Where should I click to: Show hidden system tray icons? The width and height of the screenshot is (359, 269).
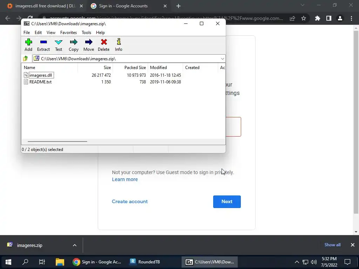[x=297, y=262]
